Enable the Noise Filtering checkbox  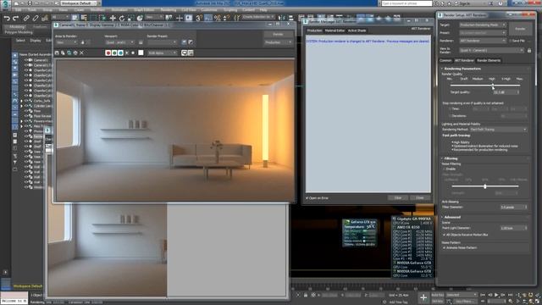point(445,169)
